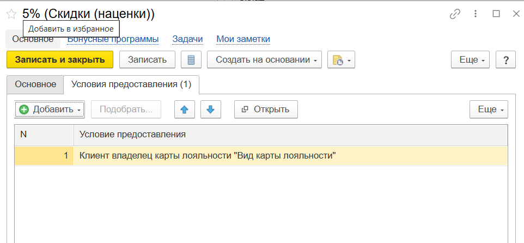This screenshot has height=243, width=524.
Task: Click the document list report icon
Action: 191,60
